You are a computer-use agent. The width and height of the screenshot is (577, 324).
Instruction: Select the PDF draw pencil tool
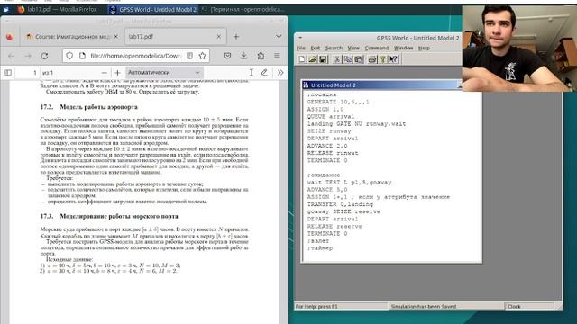264,73
